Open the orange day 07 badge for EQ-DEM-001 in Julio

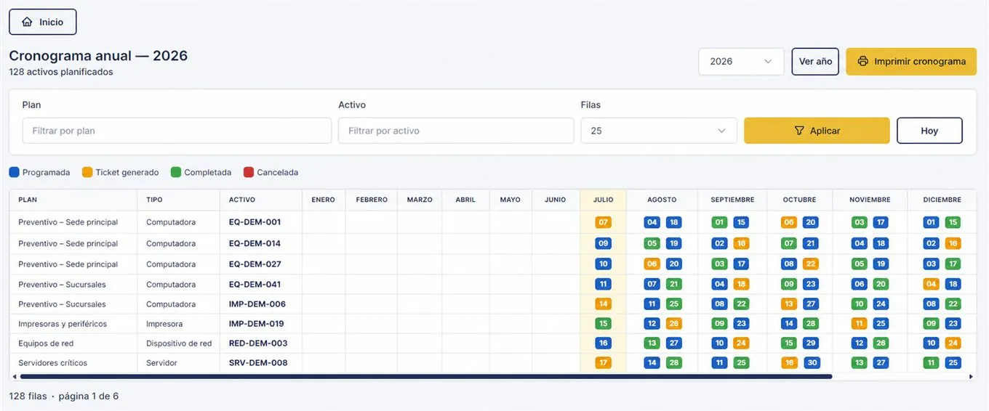pos(603,222)
